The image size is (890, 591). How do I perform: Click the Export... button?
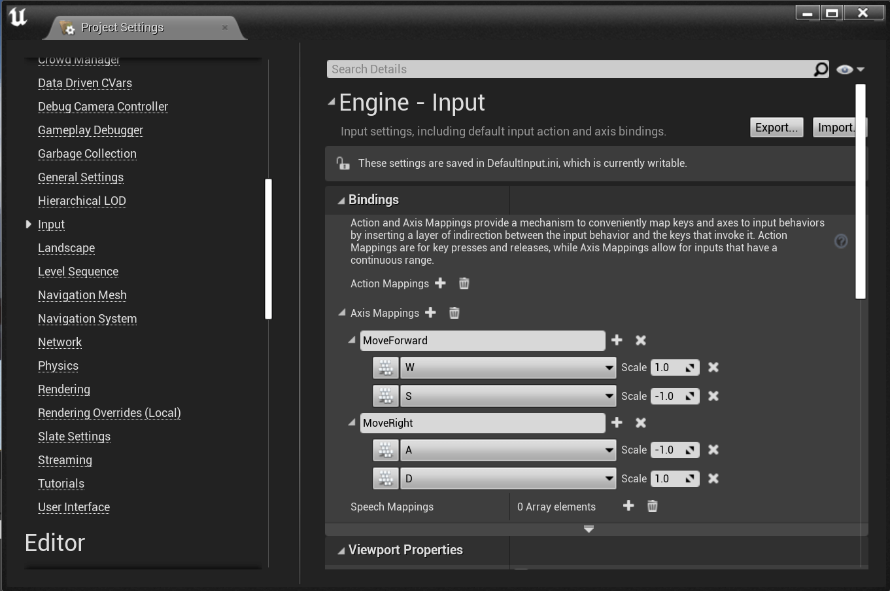(x=776, y=128)
